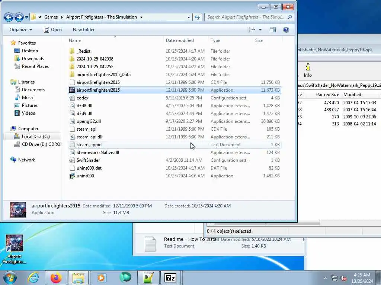This screenshot has width=381, height=285.
Task: Select Desktop under Favorites
Action: point(30,50)
